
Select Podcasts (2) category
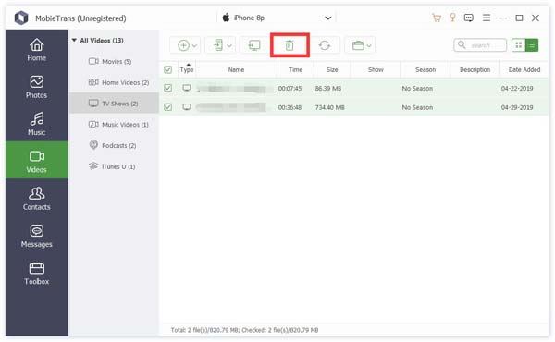114,145
